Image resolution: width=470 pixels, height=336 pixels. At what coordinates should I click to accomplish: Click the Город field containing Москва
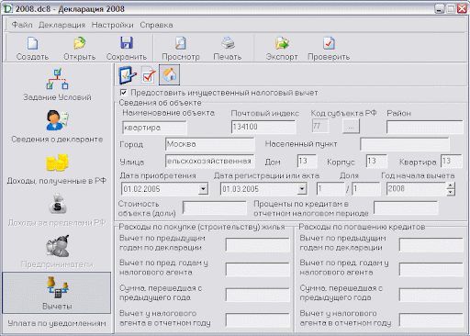click(209, 144)
